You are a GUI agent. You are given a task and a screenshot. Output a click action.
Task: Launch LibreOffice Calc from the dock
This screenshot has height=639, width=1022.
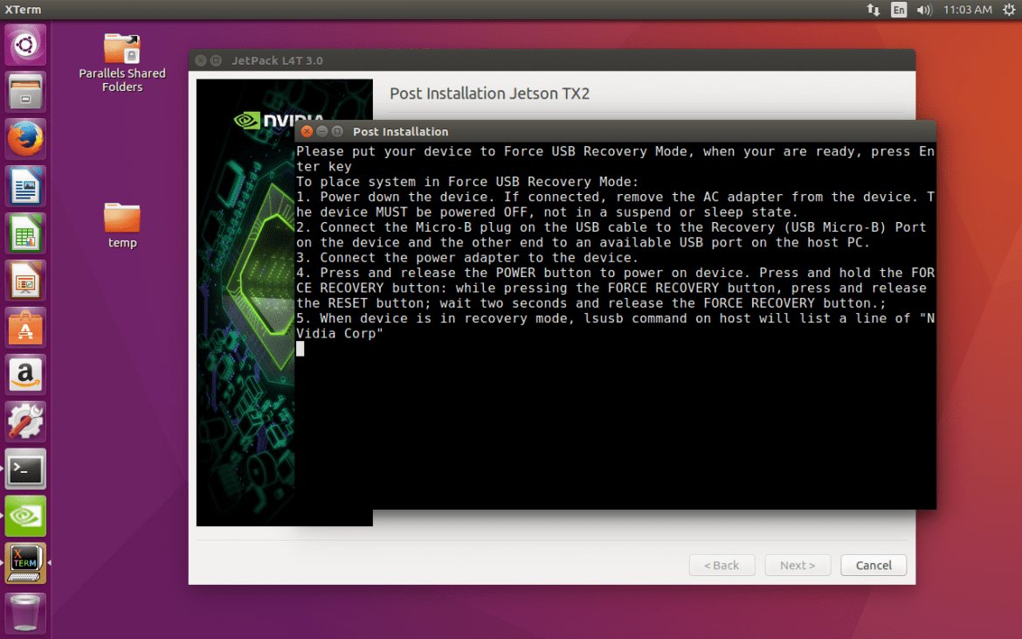(x=25, y=233)
